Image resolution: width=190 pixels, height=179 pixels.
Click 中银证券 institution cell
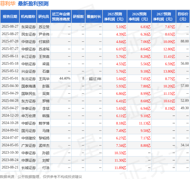(x=29, y=49)
